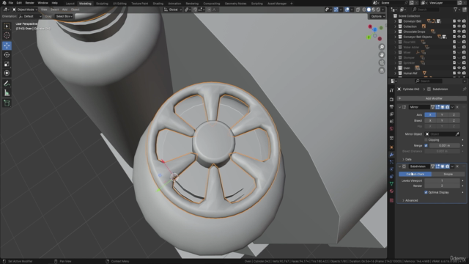Activate the Cursor tool
The height and width of the screenshot is (264, 469).
pyautogui.click(x=7, y=35)
